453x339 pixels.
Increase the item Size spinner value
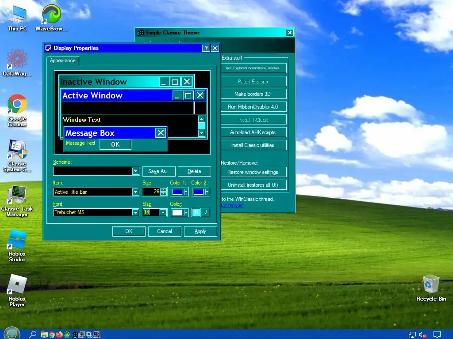(164, 190)
